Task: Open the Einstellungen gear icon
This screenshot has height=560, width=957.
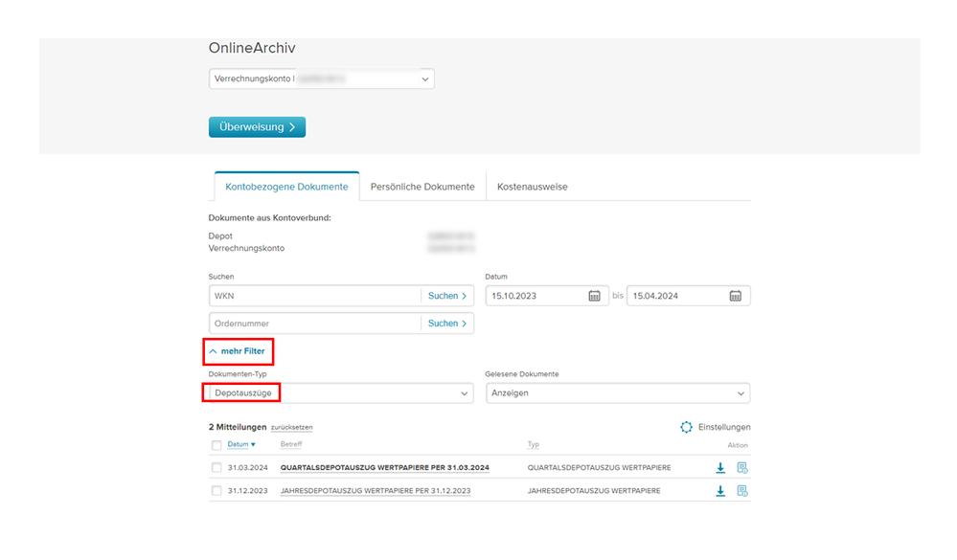Action: (687, 427)
